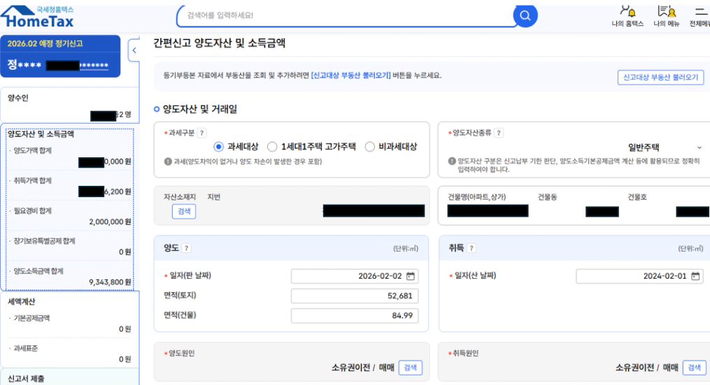Open calendar icon for 양도 일자
Viewport: 710px width, 385px height.
tap(411, 276)
